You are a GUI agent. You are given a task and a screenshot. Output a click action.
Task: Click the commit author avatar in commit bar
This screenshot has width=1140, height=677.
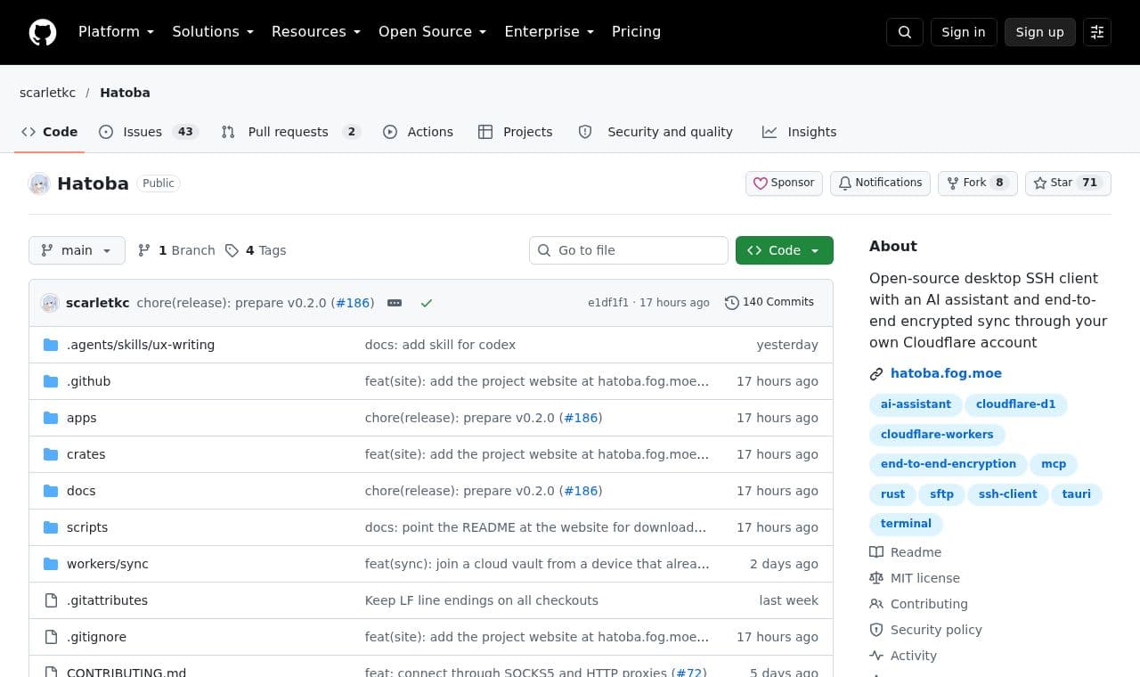(x=50, y=303)
